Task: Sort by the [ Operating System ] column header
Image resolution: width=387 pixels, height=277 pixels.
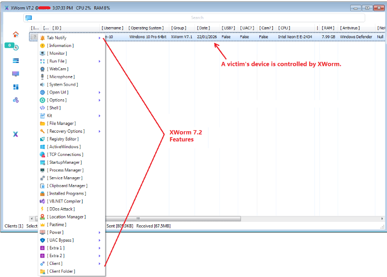Action: tap(146, 28)
